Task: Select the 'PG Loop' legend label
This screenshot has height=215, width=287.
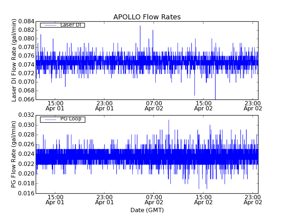Action: point(71,119)
